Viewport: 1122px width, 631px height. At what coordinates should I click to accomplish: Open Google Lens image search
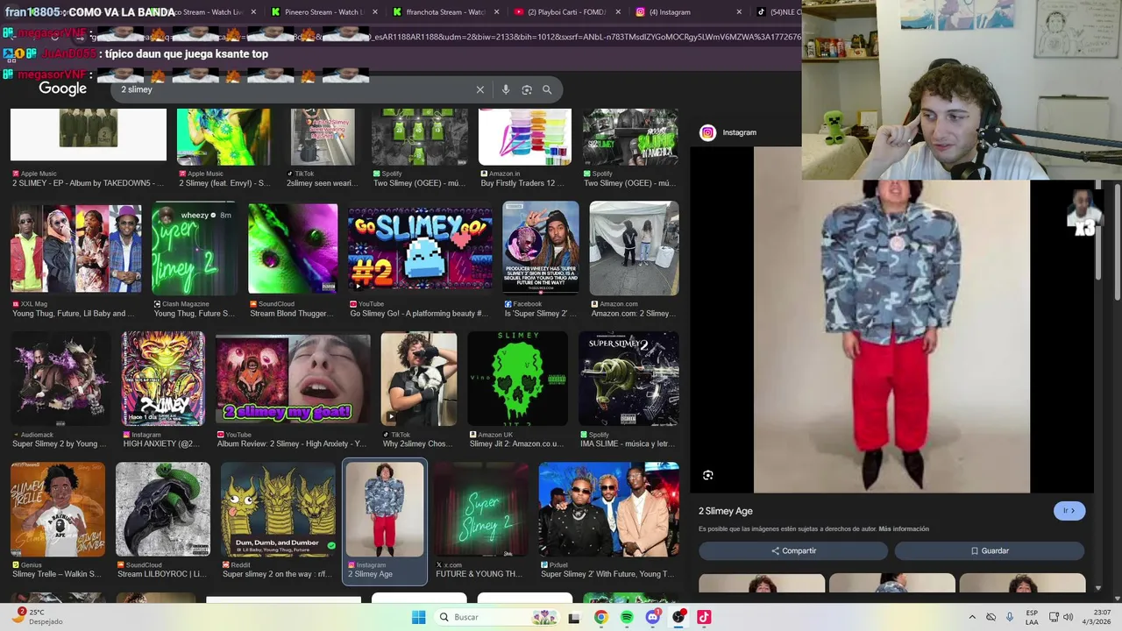527,89
